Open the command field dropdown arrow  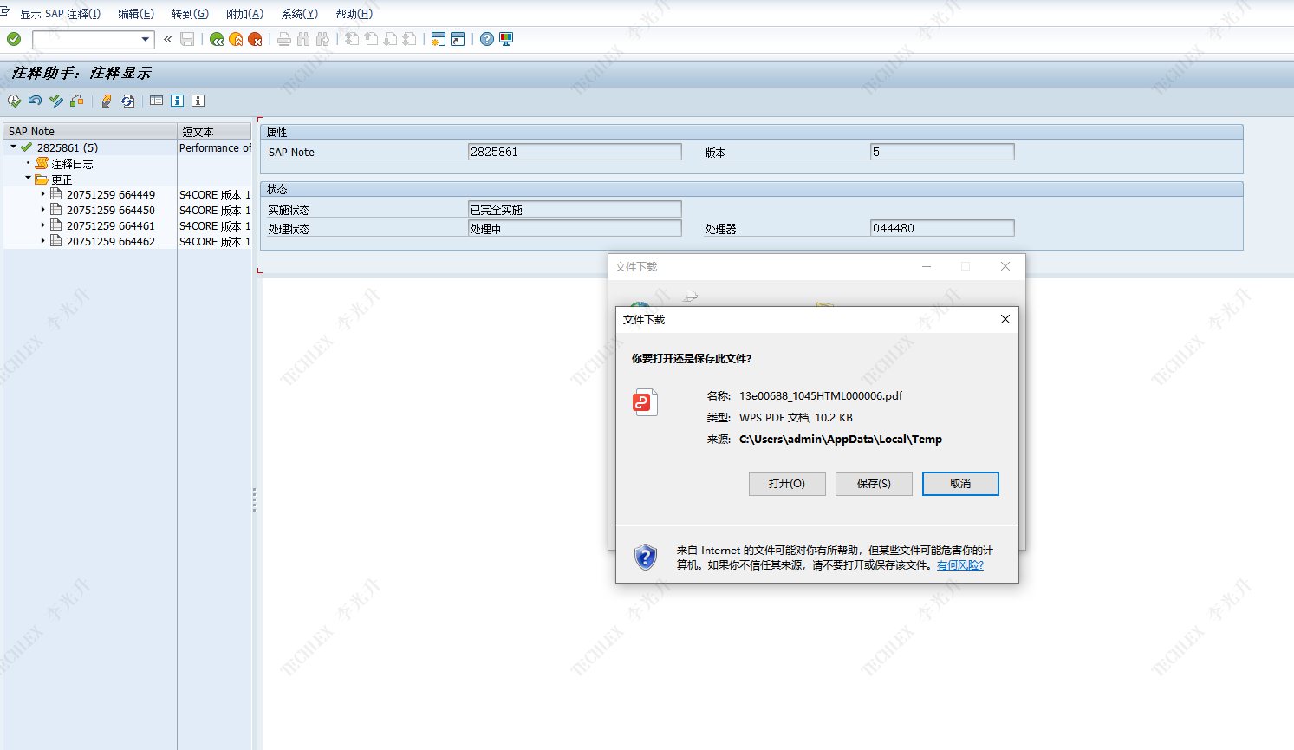(x=146, y=39)
